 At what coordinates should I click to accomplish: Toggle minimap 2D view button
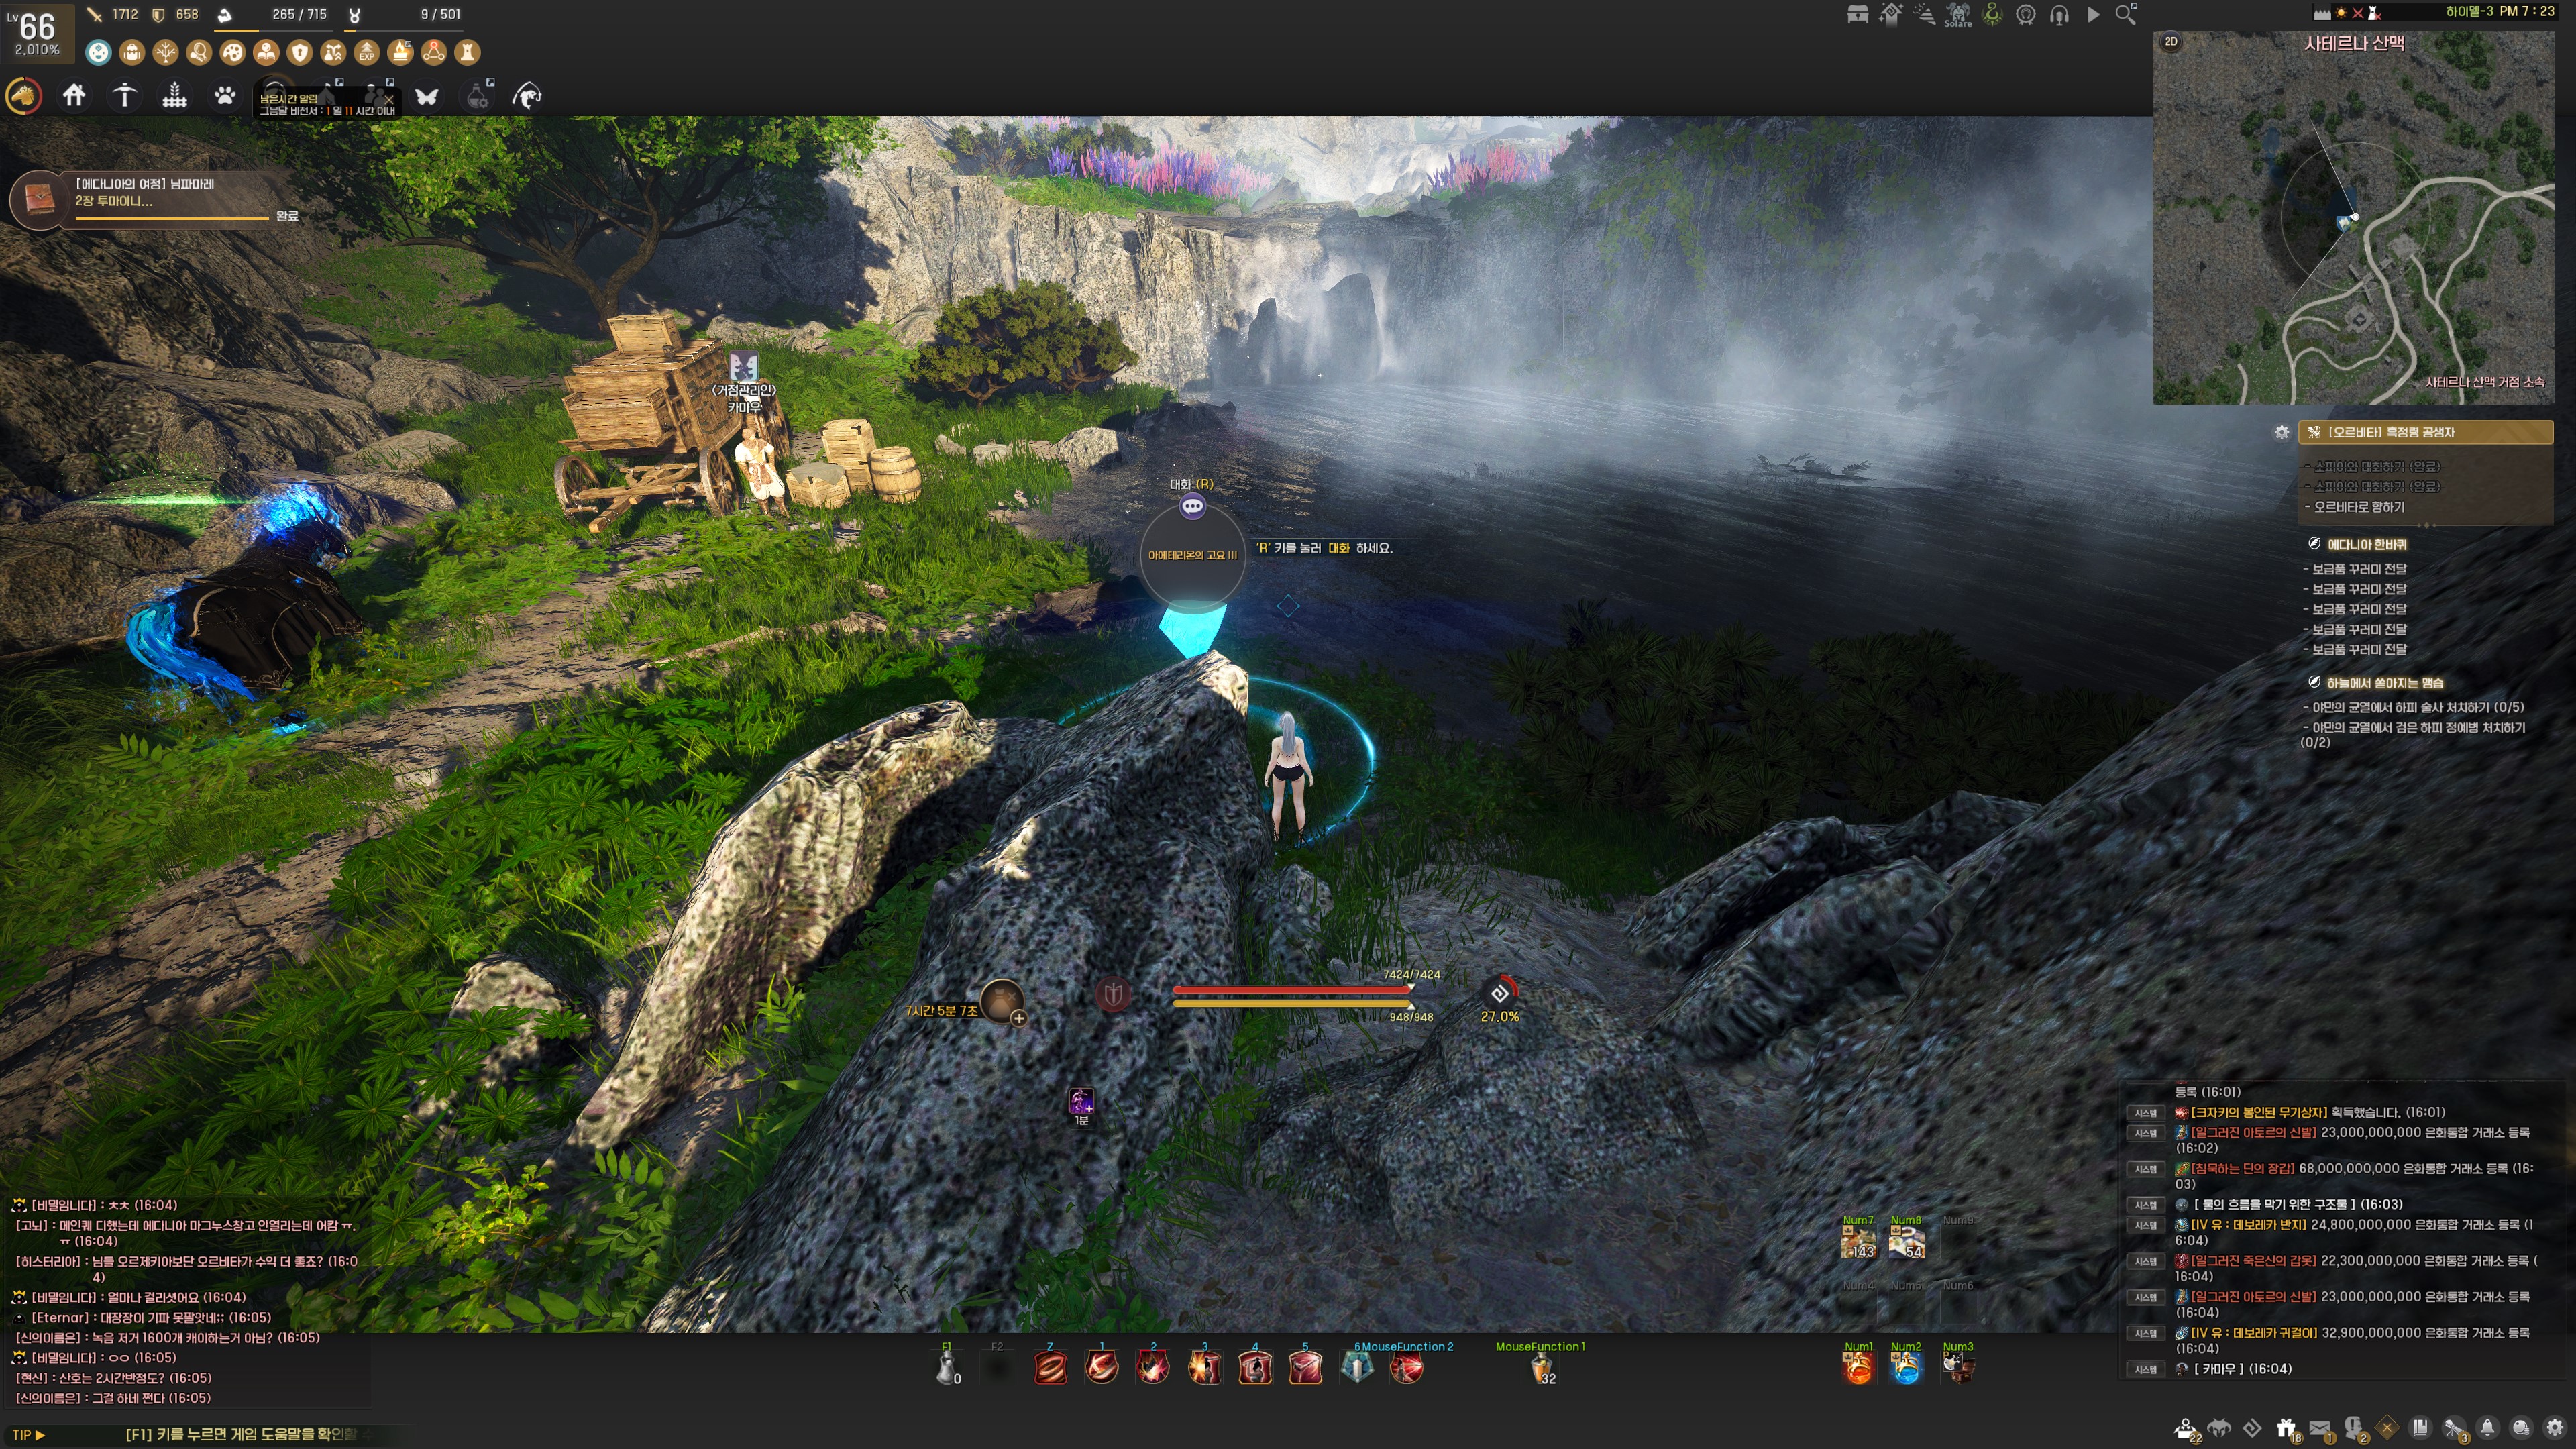pos(2171,41)
